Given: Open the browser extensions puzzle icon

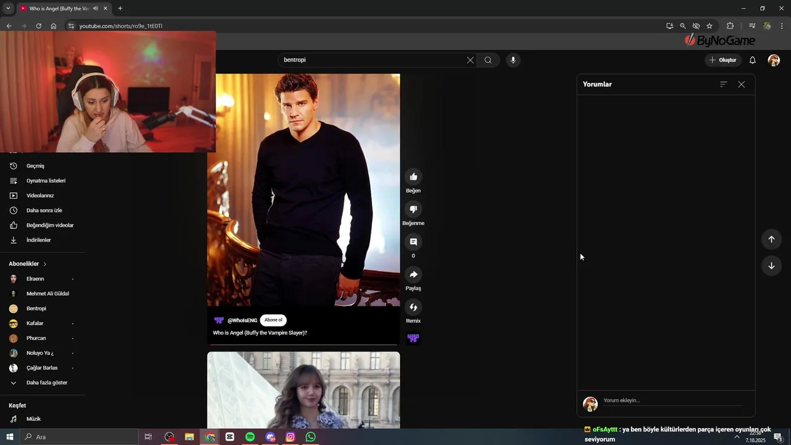Looking at the screenshot, I should click(730, 26).
